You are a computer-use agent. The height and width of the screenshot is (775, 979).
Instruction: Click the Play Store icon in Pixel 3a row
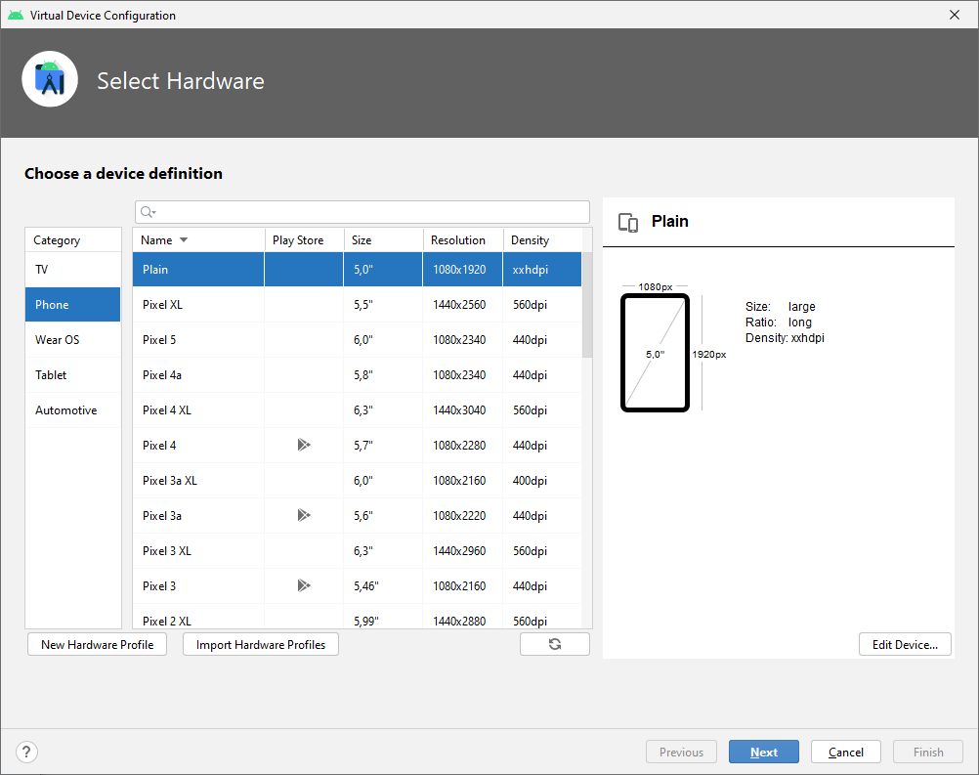[x=304, y=515]
